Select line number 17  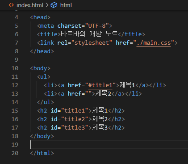pos(15,128)
